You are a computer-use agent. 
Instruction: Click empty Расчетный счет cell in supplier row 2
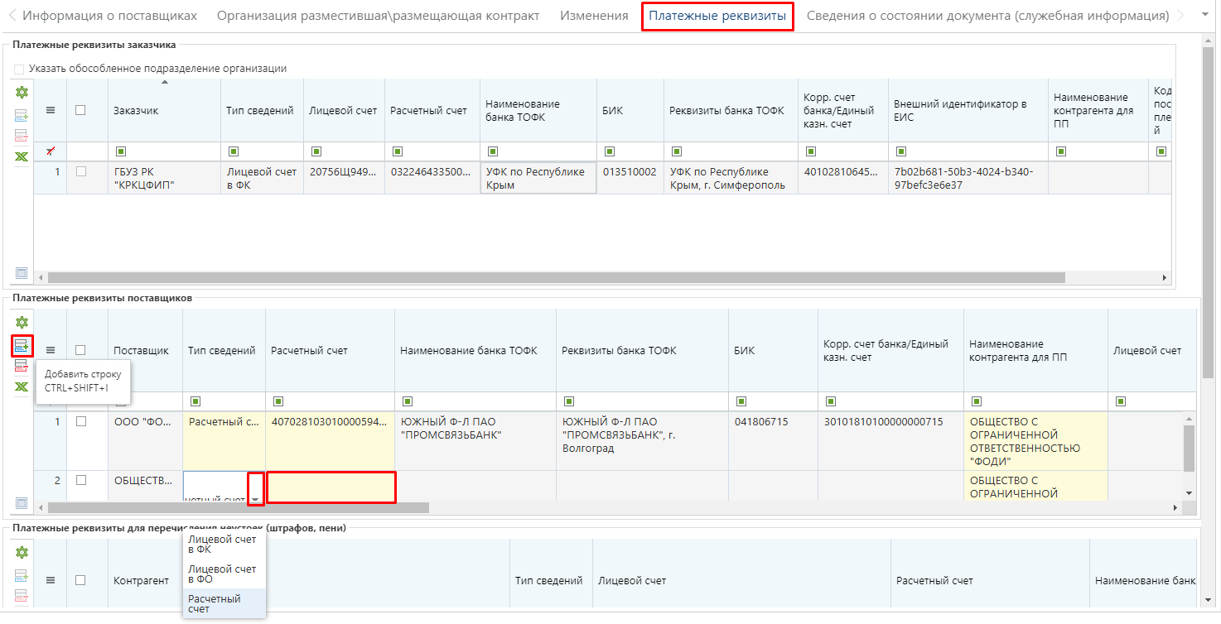pos(331,487)
